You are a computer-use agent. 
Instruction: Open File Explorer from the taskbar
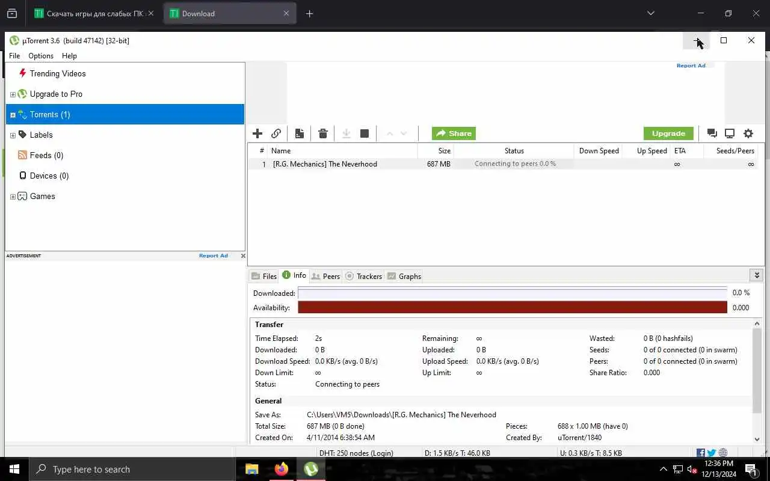point(252,469)
